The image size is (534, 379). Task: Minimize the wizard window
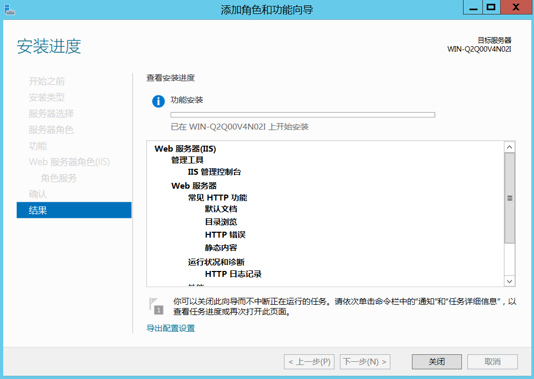pyautogui.click(x=473, y=8)
